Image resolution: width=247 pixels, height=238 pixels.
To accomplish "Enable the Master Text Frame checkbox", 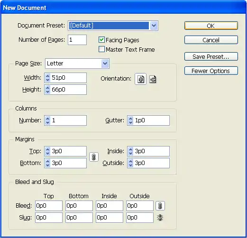I will (x=101, y=49).
